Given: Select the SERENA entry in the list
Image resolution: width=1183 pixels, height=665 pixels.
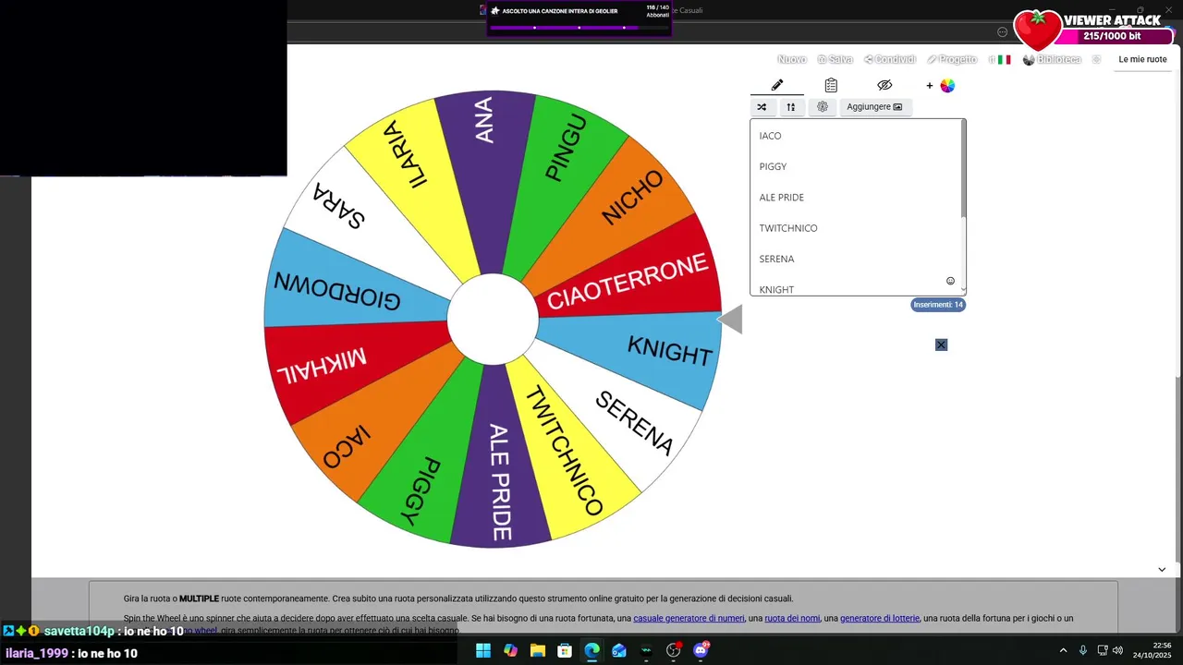Looking at the screenshot, I should (x=776, y=259).
